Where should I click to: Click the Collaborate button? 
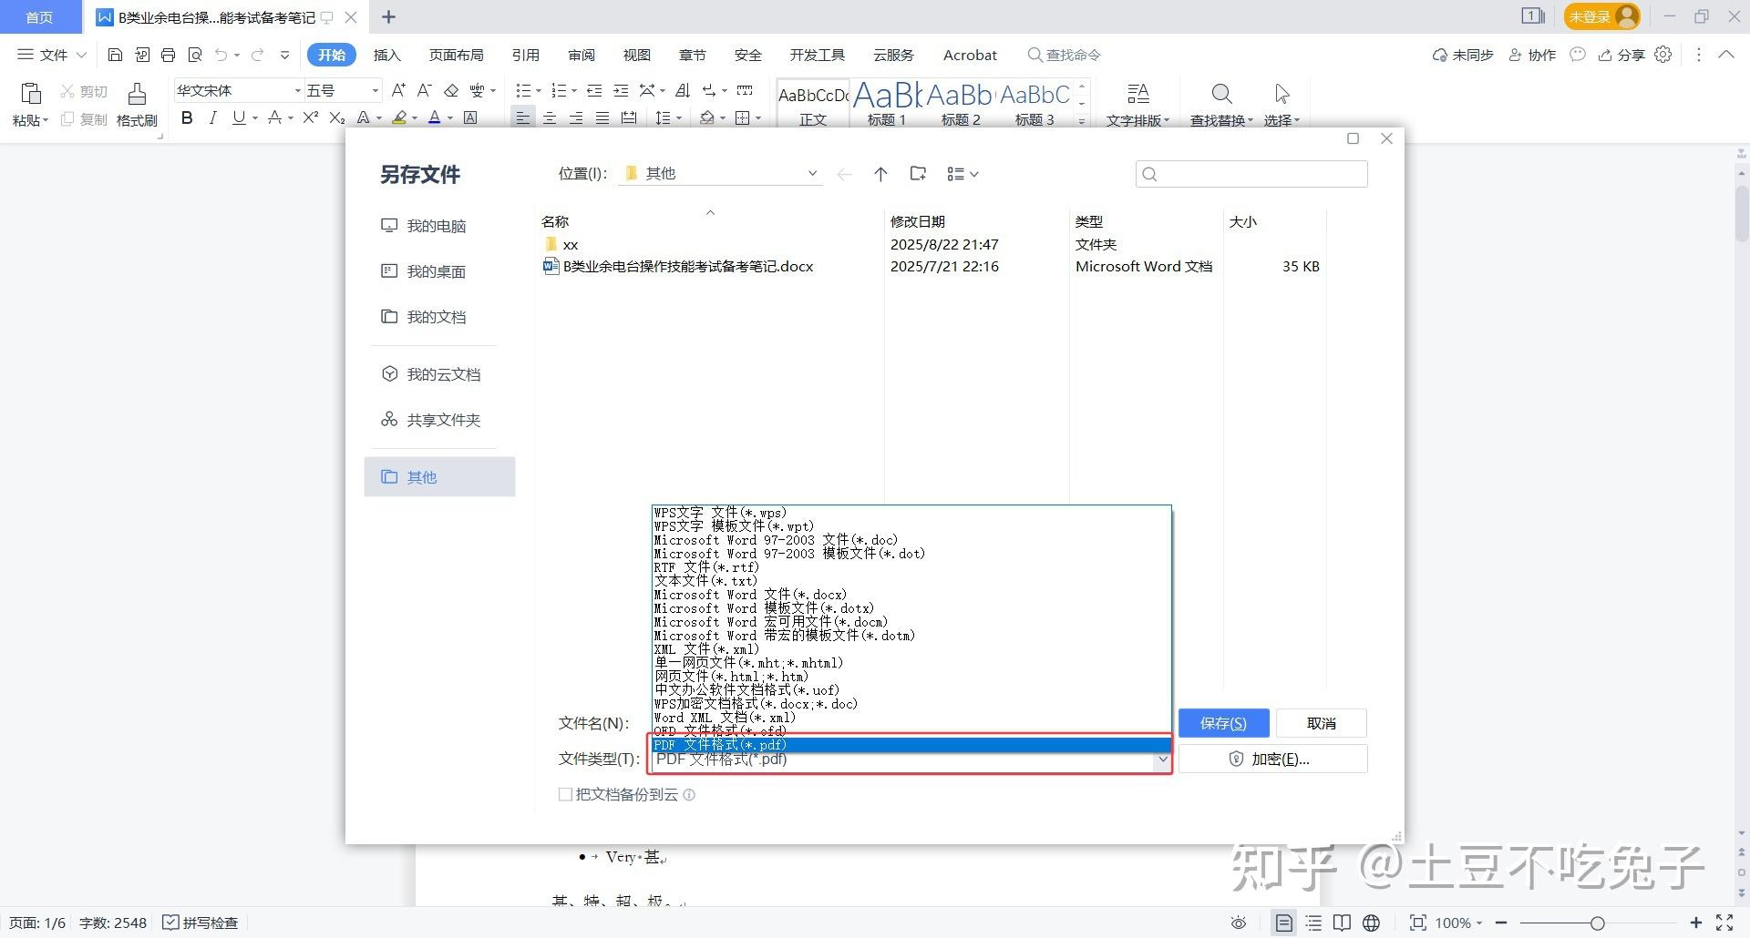(x=1532, y=55)
